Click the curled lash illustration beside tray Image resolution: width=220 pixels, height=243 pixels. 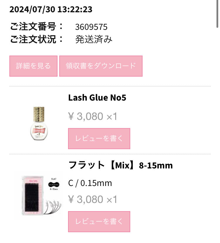pyautogui.click(x=53, y=207)
